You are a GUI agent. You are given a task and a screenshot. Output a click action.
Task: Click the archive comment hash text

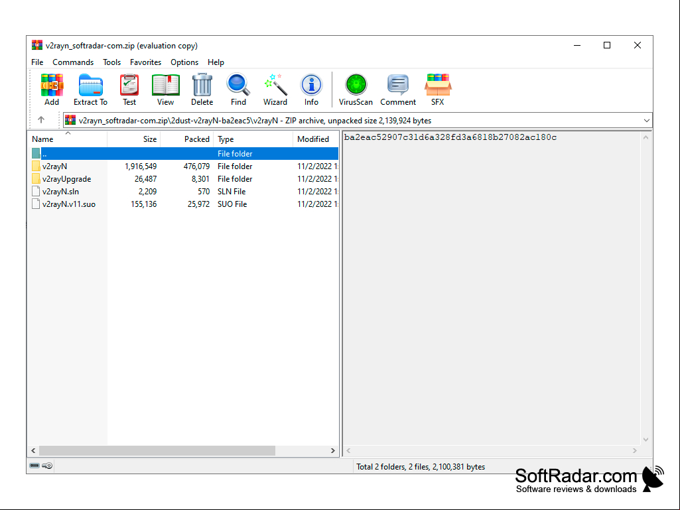coord(450,137)
